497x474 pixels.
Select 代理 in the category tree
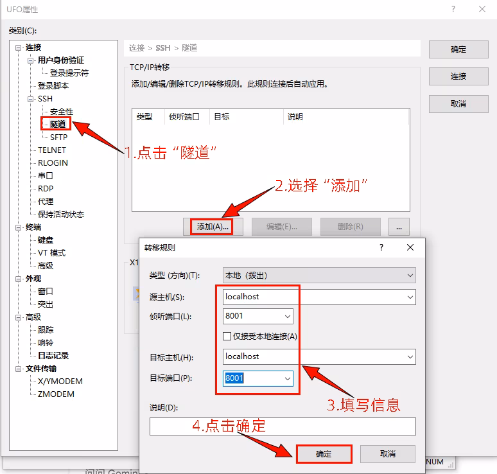46,201
